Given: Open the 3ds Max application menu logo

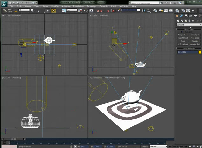Looking at the screenshot, I should coord(4,4).
